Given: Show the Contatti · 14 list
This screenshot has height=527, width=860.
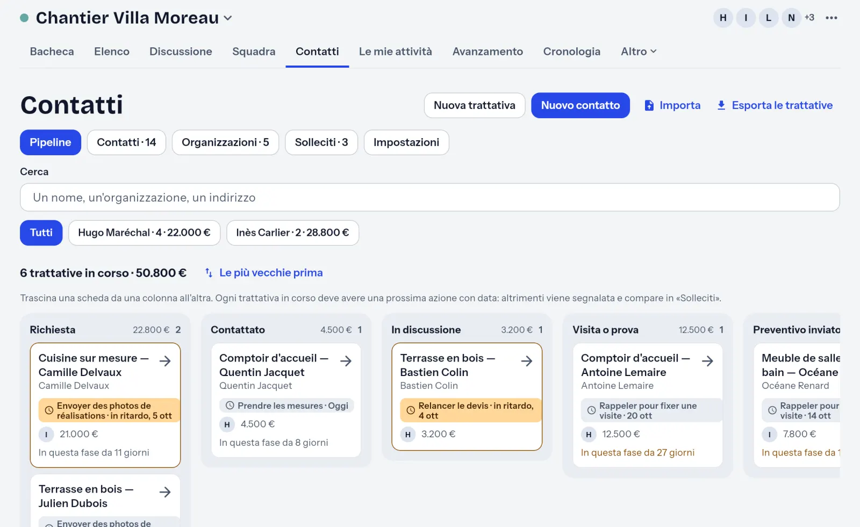Looking at the screenshot, I should 126,142.
